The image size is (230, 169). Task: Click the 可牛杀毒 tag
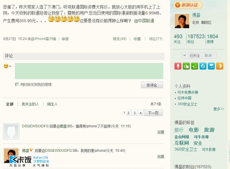[x=201, y=137]
